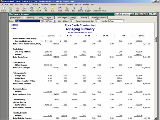Click the Dental office job row label
160x120 pixels.
[20, 105]
